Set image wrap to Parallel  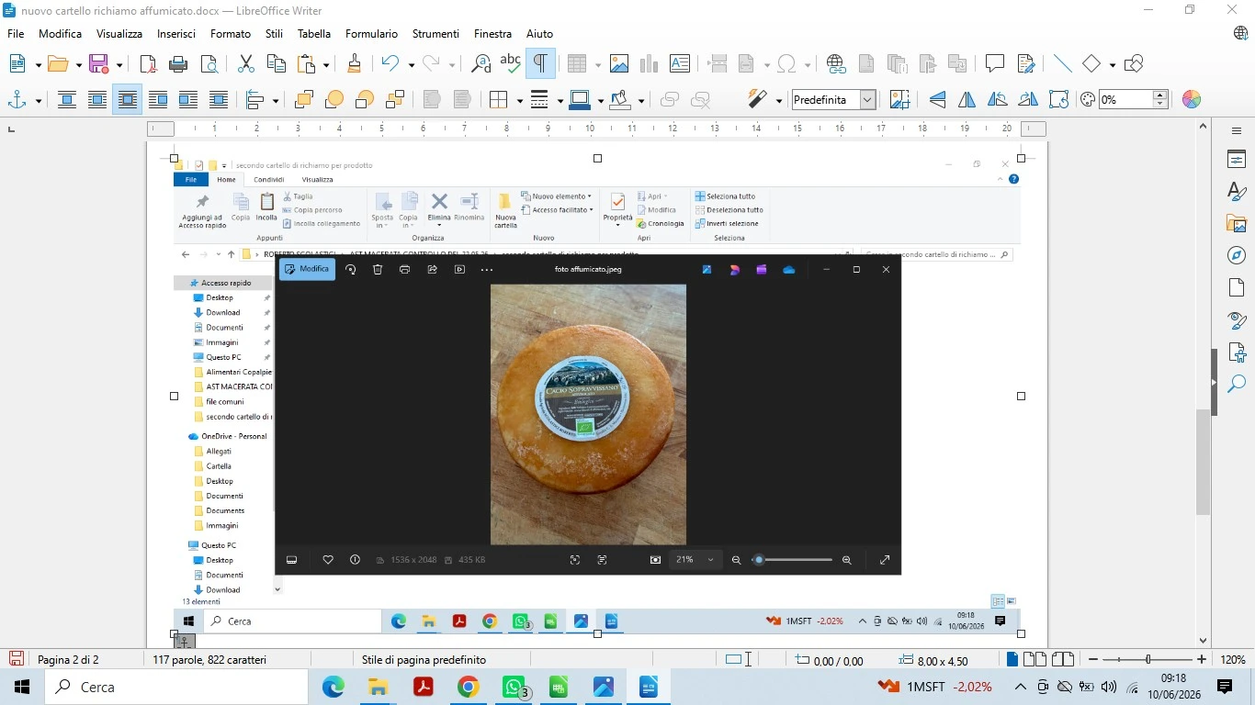[x=97, y=99]
